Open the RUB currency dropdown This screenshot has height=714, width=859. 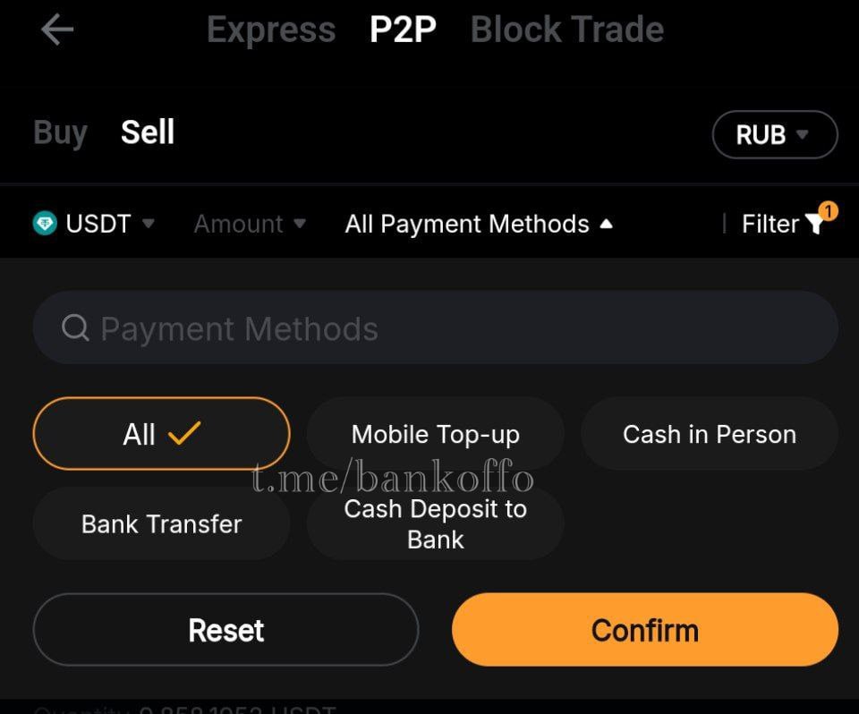(775, 134)
